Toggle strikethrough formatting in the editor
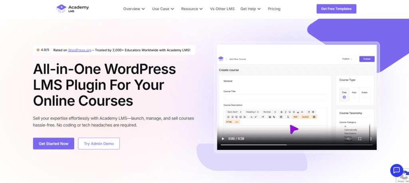 point(294,112)
